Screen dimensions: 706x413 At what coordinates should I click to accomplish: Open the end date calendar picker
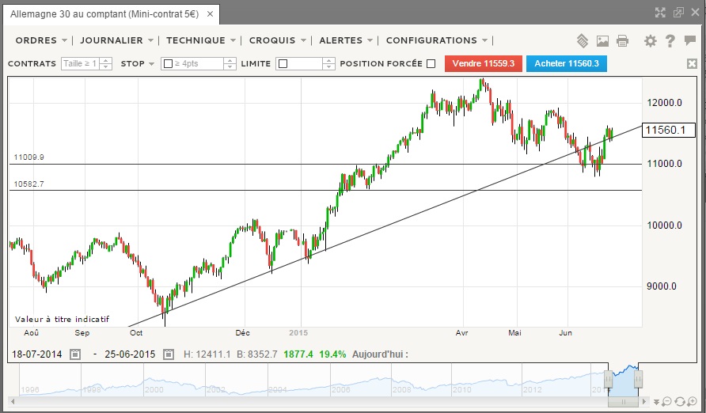(x=168, y=354)
